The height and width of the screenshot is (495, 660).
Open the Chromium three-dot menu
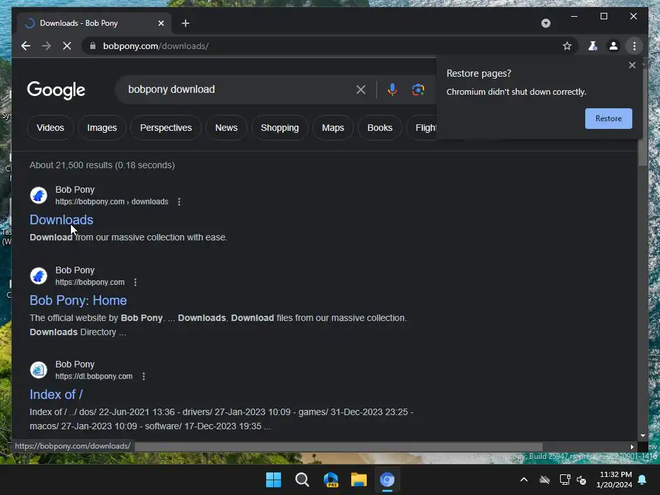tap(634, 46)
